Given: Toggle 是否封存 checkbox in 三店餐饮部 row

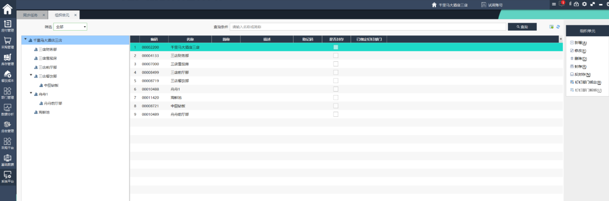Looking at the screenshot, I should pyautogui.click(x=336, y=81).
